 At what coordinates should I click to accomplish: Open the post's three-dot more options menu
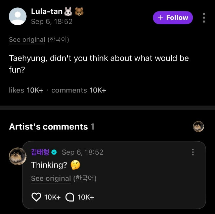pyautogui.click(x=204, y=18)
